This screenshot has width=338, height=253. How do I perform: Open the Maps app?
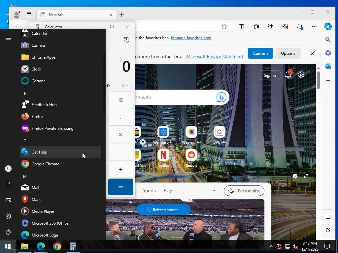60,199
